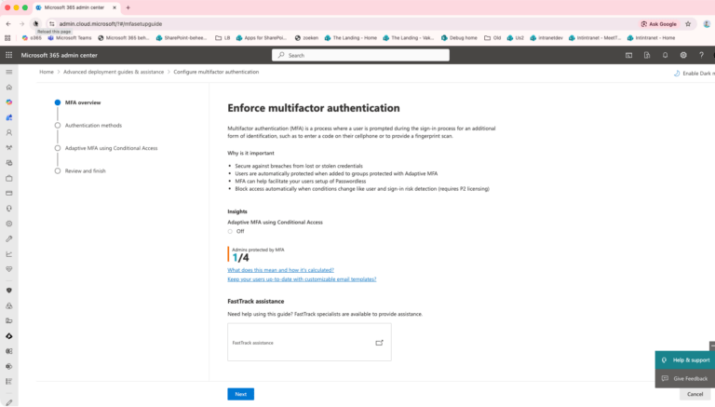Open Help & support panel
Viewport: 715px width, 407px height.
(x=685, y=360)
